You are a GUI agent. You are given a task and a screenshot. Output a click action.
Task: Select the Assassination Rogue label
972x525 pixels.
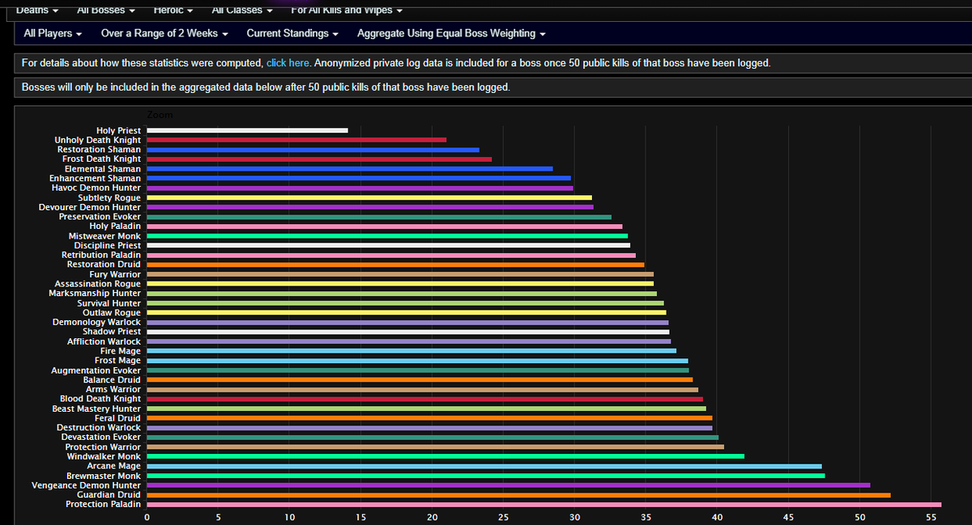pos(98,284)
